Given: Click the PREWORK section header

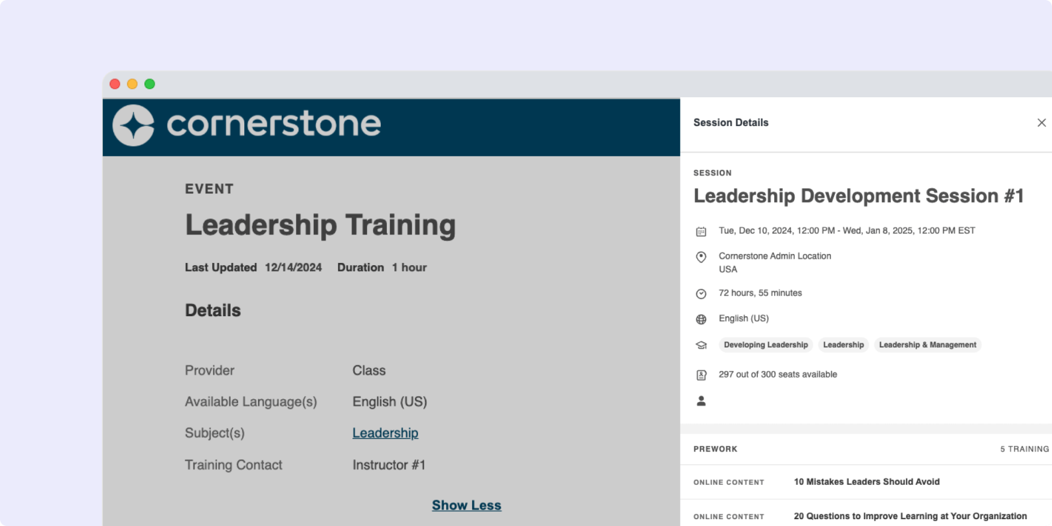Looking at the screenshot, I should (x=715, y=449).
